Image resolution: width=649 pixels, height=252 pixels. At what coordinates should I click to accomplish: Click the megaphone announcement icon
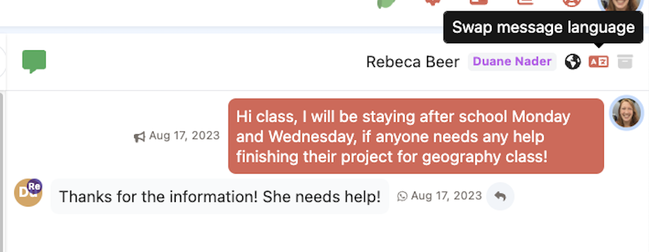140,137
